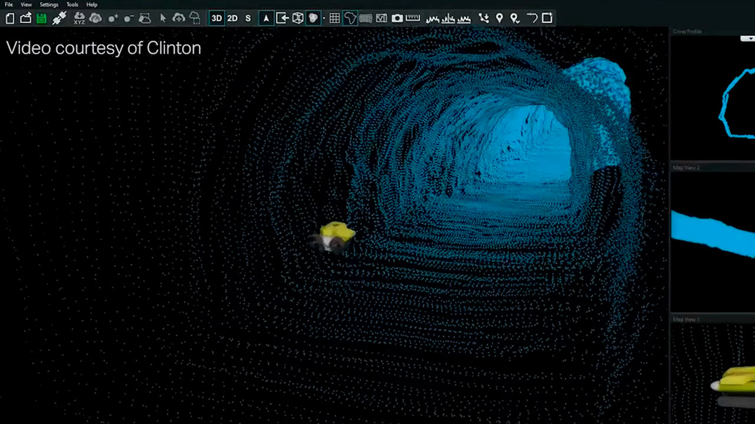This screenshot has height=424, width=755.
Task: Click the yellow vehicle model in tunnel
Action: click(x=336, y=235)
